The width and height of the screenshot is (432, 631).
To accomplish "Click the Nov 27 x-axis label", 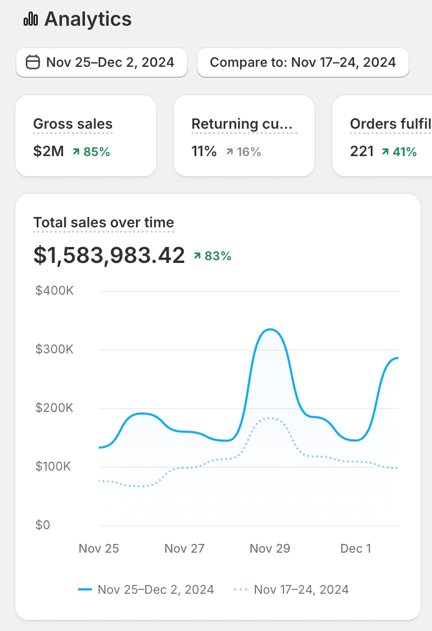I will pyautogui.click(x=184, y=548).
